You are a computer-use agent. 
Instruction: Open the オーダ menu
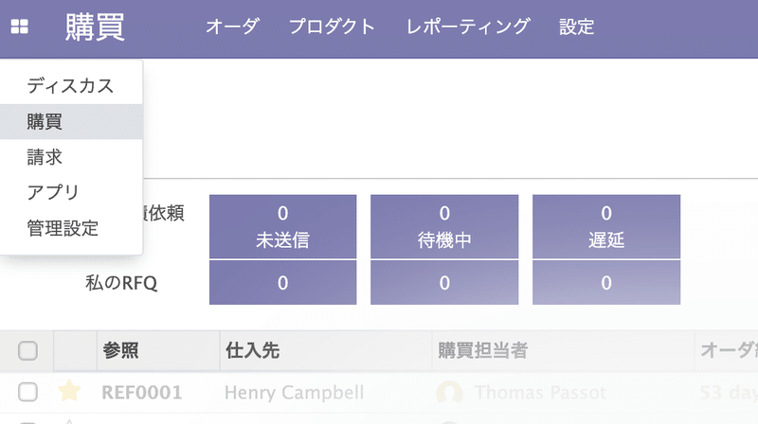[232, 26]
